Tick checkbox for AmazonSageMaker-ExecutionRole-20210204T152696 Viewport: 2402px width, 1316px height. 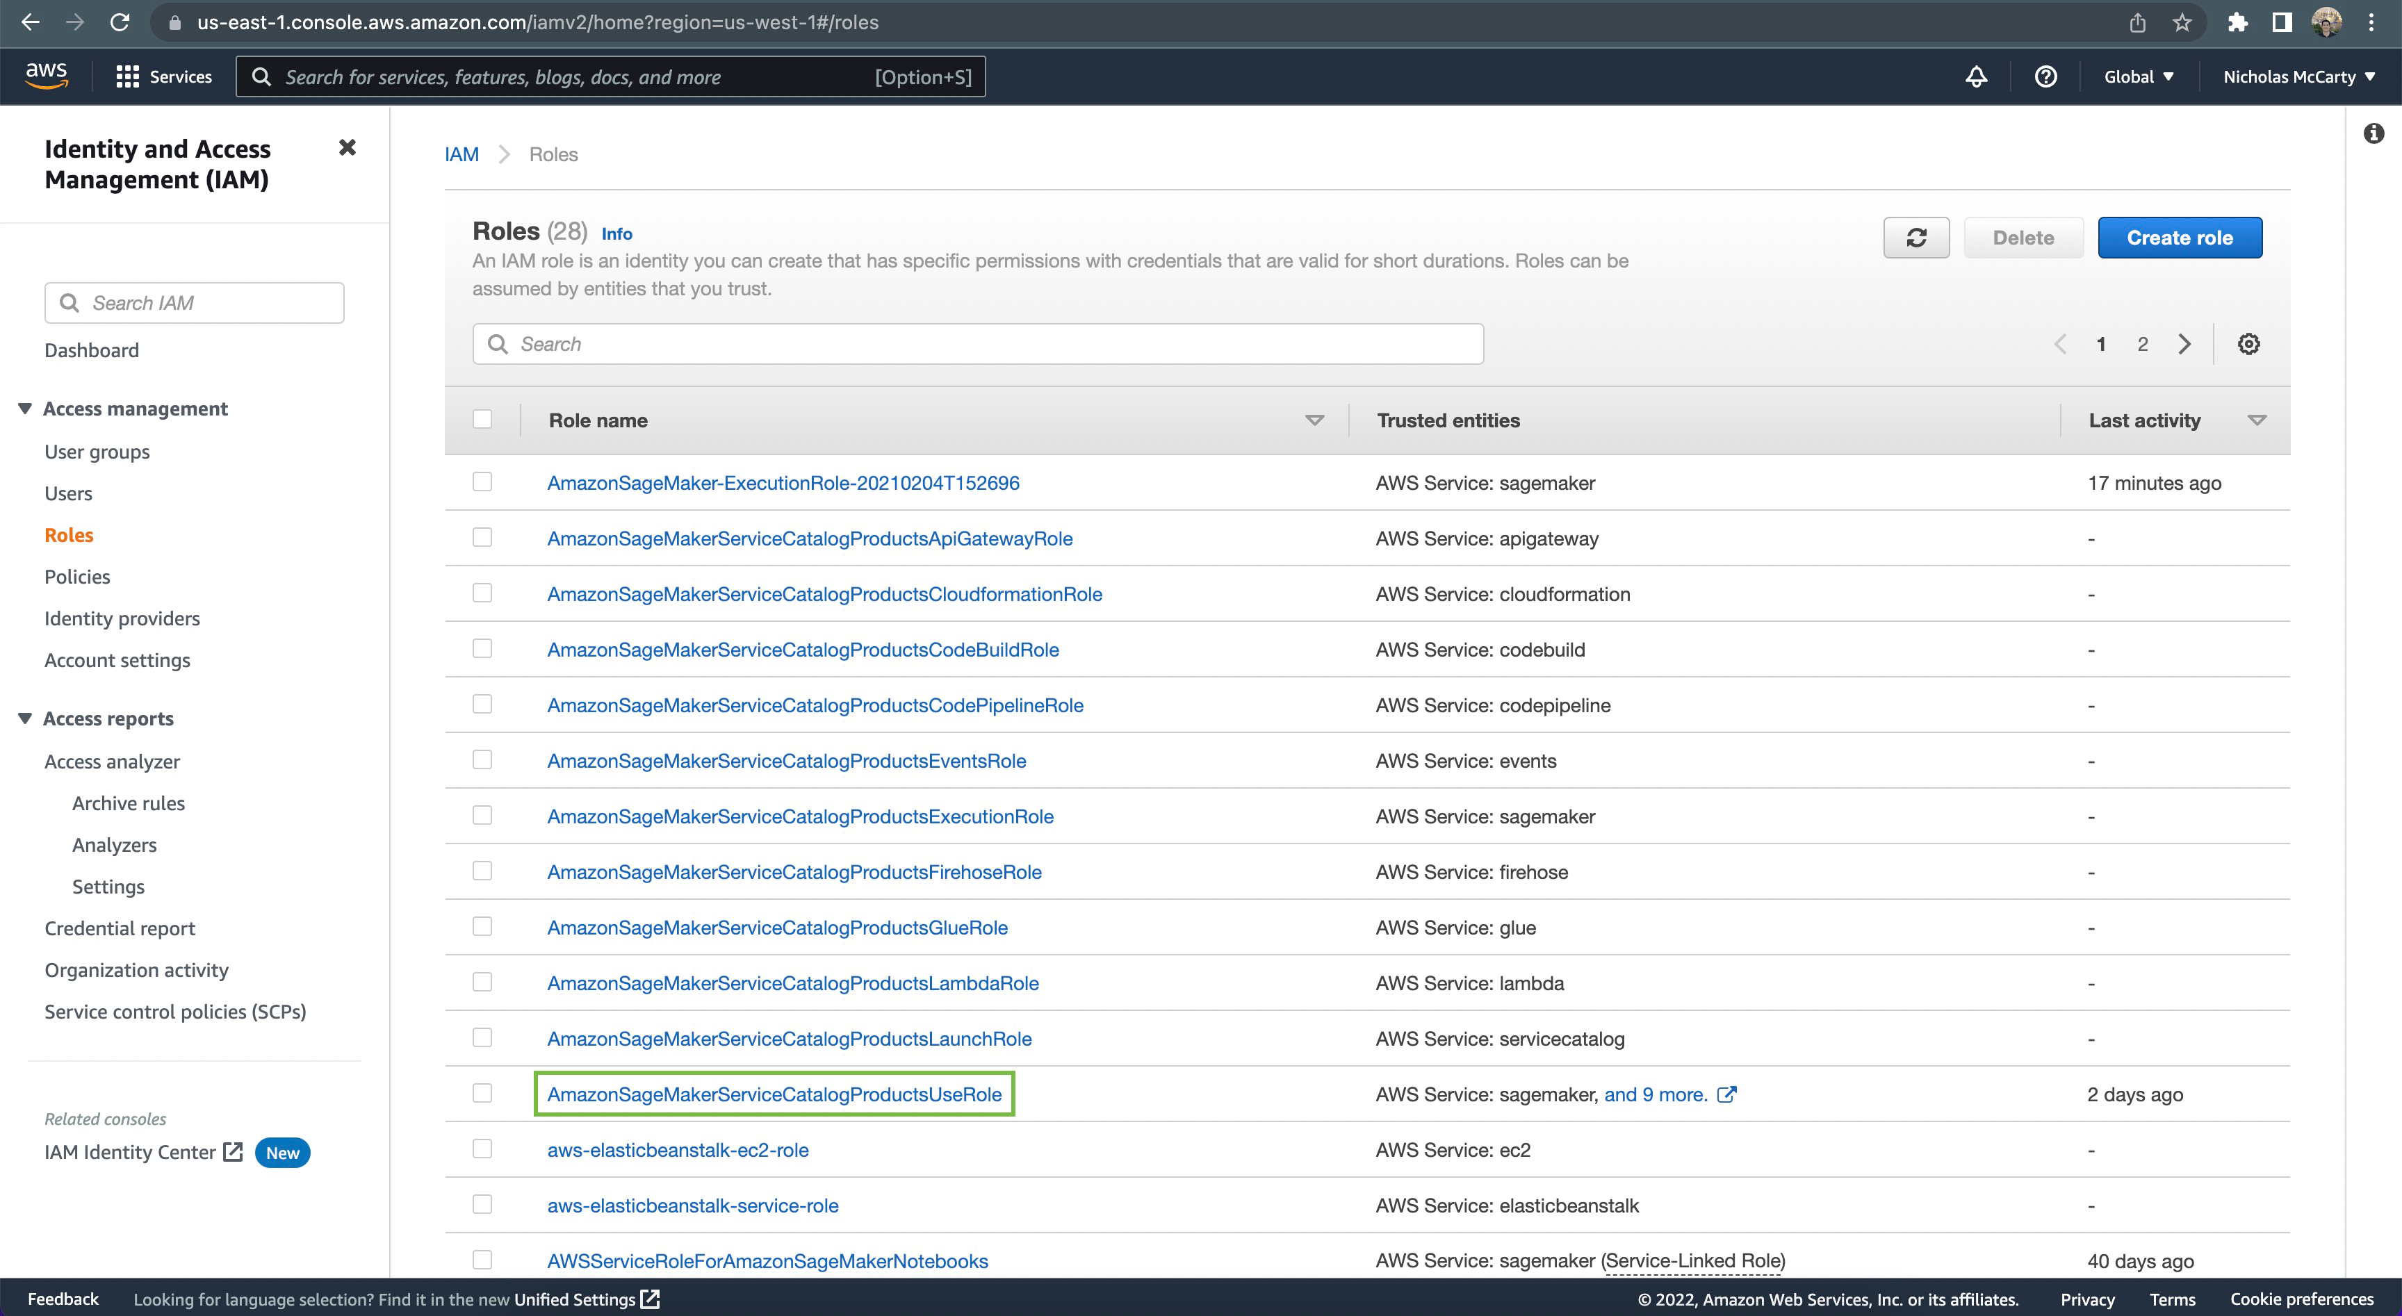[x=482, y=482]
